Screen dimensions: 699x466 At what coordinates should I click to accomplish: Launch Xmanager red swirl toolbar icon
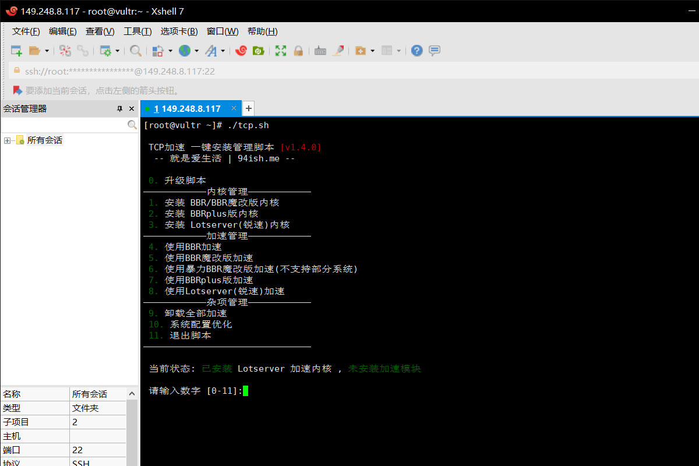pyautogui.click(x=241, y=51)
